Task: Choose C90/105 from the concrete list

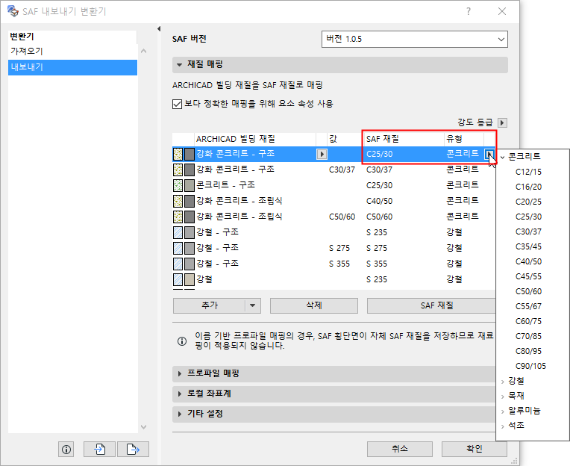Action: click(530, 366)
